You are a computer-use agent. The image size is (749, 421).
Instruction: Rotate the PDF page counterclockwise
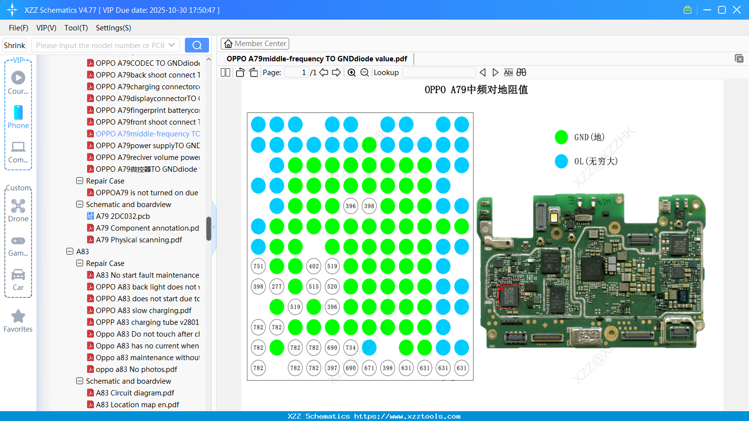pyautogui.click(x=240, y=72)
